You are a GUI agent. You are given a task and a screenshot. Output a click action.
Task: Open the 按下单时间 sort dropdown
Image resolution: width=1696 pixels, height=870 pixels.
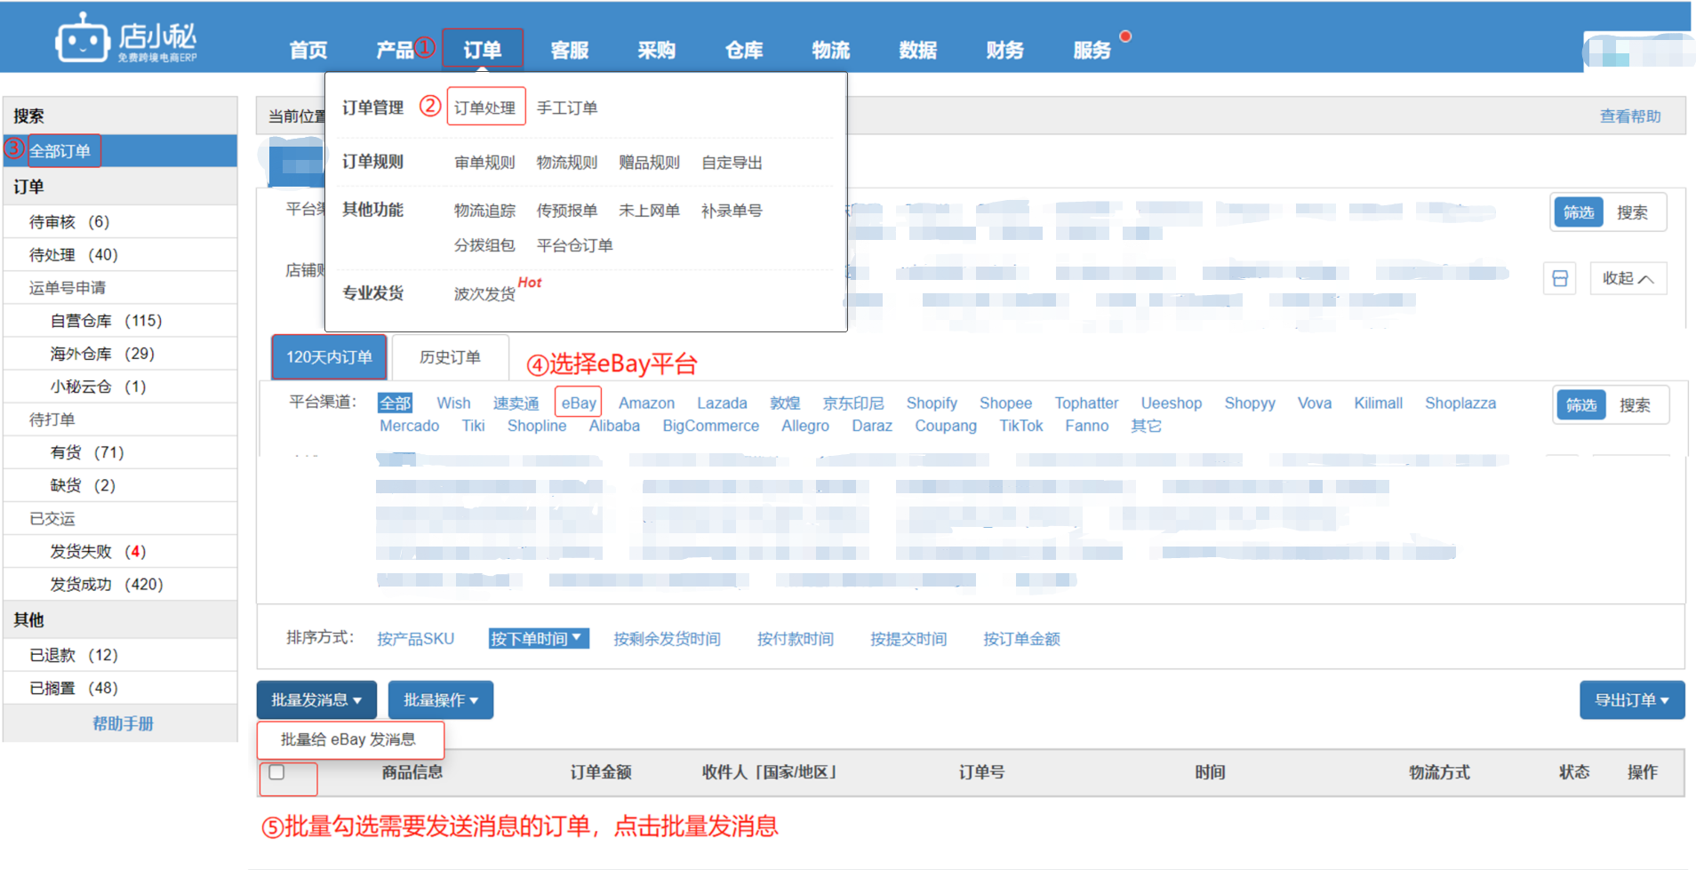(538, 638)
